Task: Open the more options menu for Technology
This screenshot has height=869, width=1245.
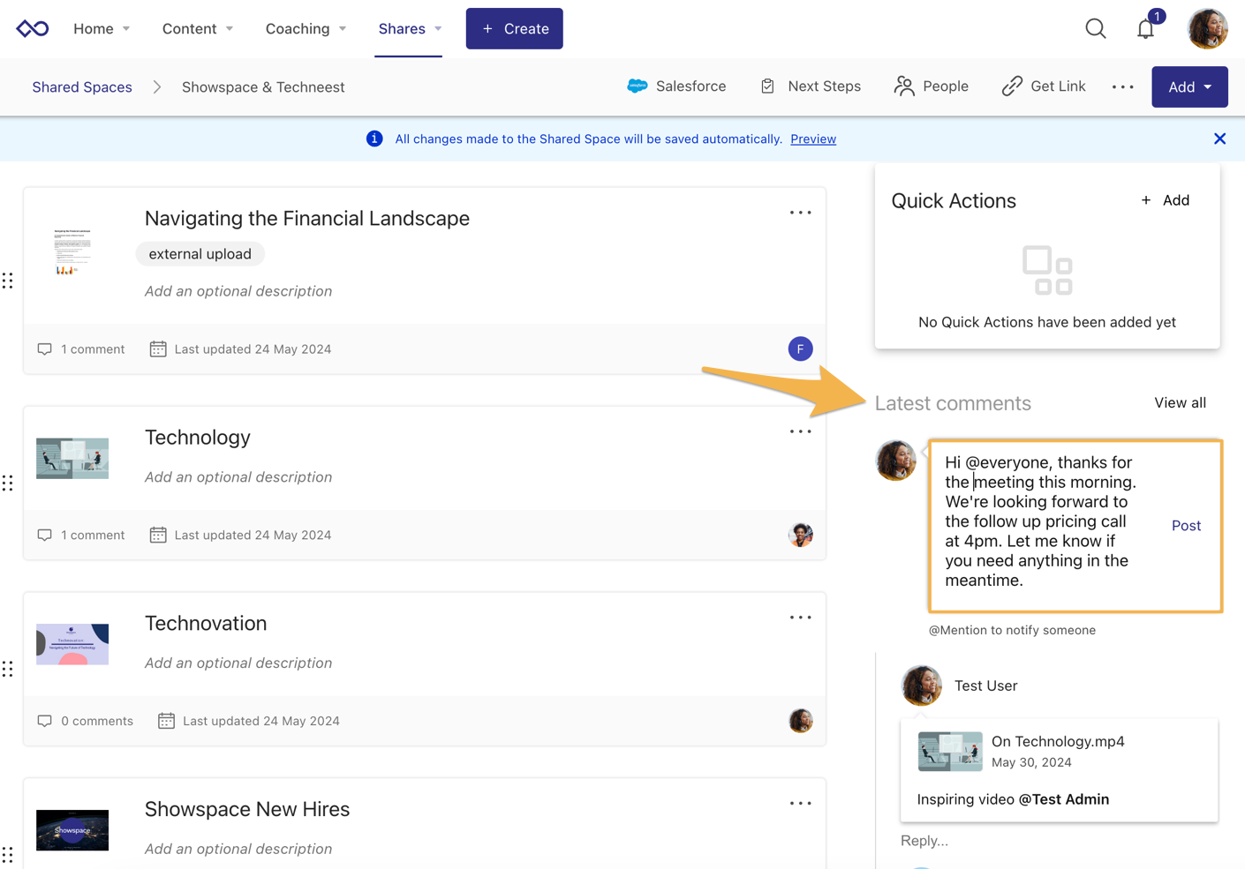Action: pos(800,431)
